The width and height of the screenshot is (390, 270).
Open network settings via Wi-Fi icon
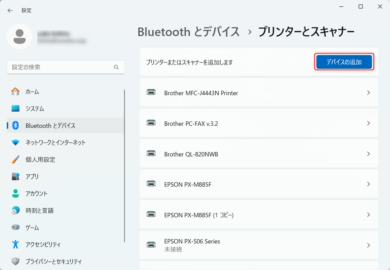[x=15, y=142]
